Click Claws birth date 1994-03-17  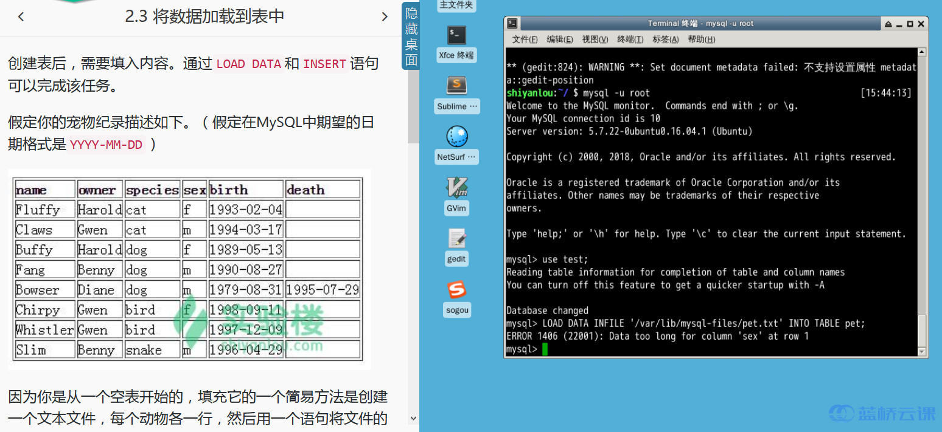[246, 230]
